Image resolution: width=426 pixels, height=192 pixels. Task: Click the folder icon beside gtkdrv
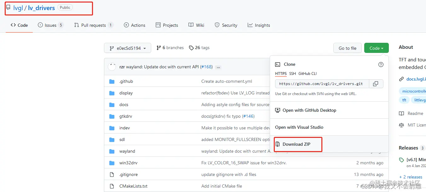pos(112,116)
